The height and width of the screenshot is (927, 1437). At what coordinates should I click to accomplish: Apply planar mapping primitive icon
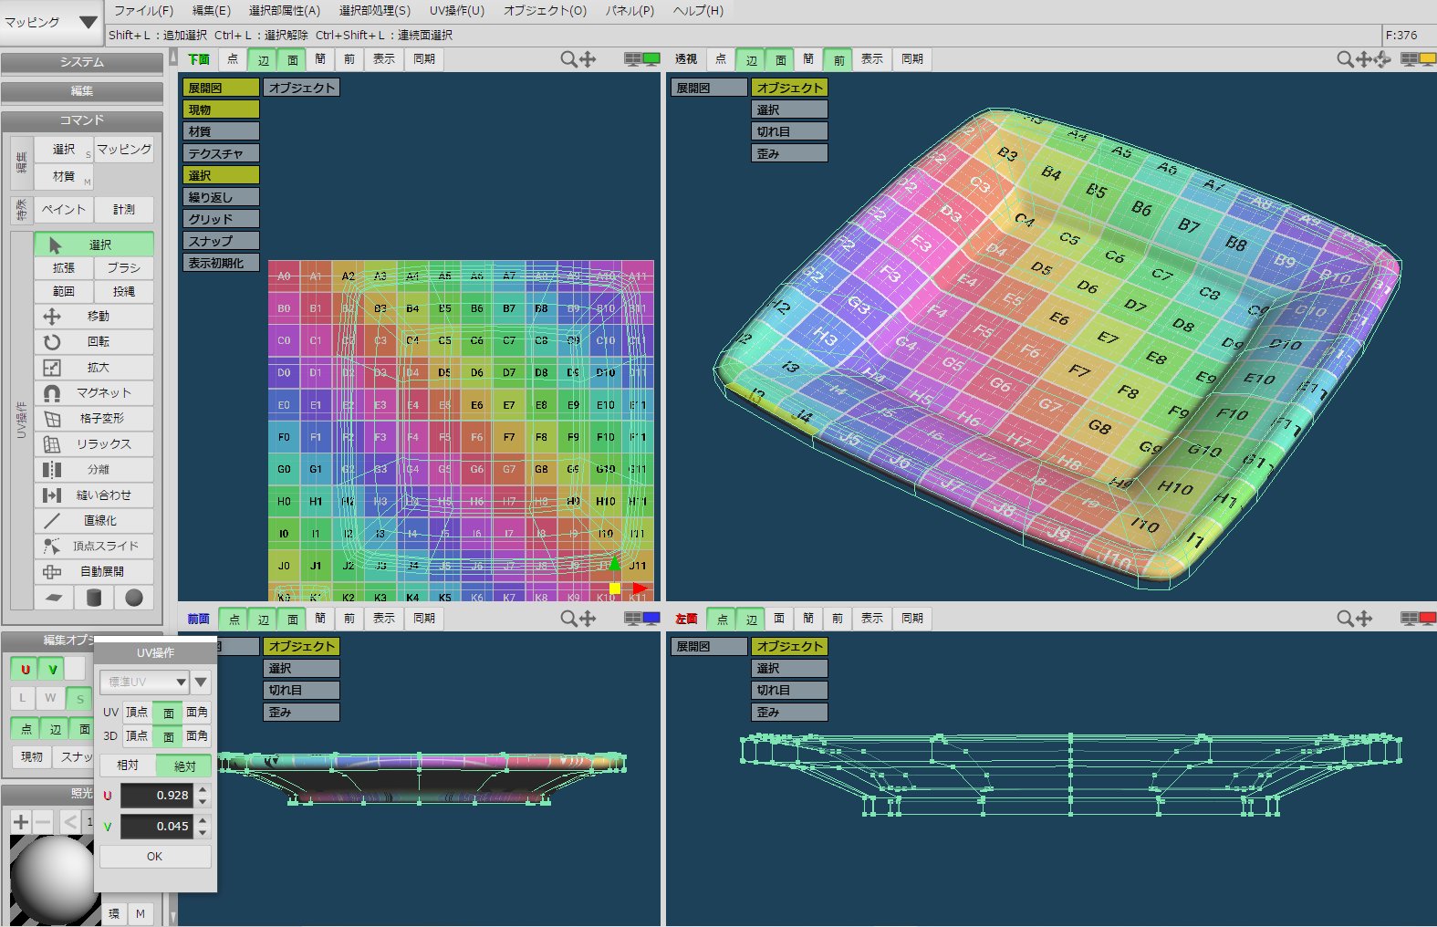pyautogui.click(x=54, y=598)
